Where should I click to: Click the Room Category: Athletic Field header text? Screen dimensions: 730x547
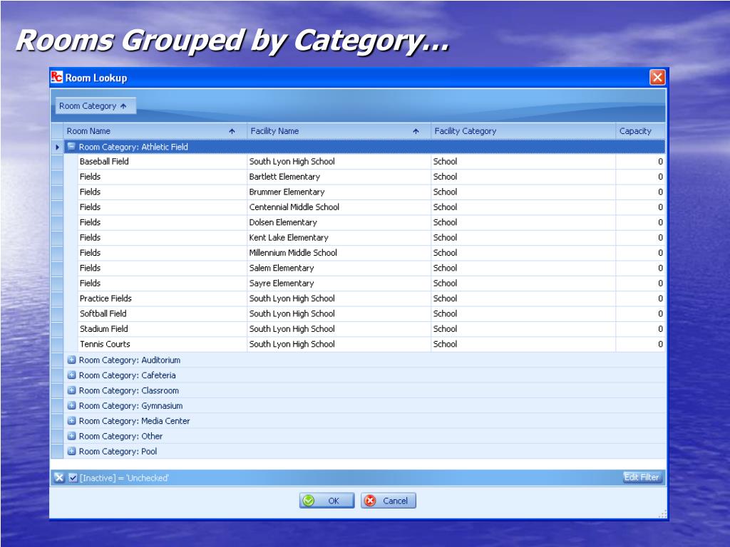133,147
